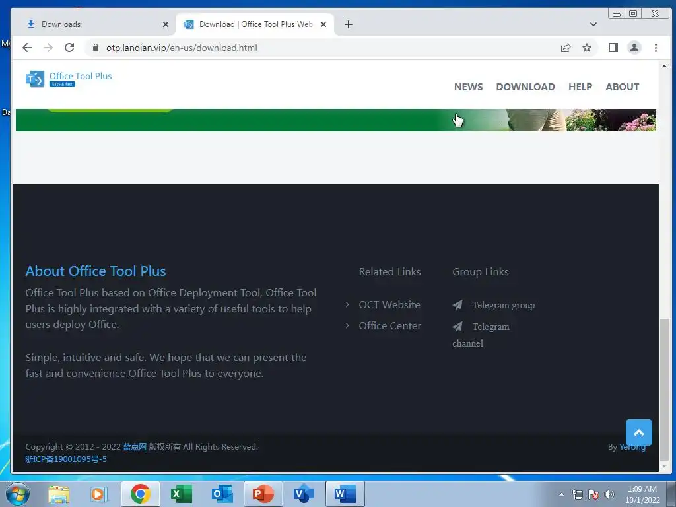
Task: Click the scrollbar up arrow
Action: coord(664,67)
